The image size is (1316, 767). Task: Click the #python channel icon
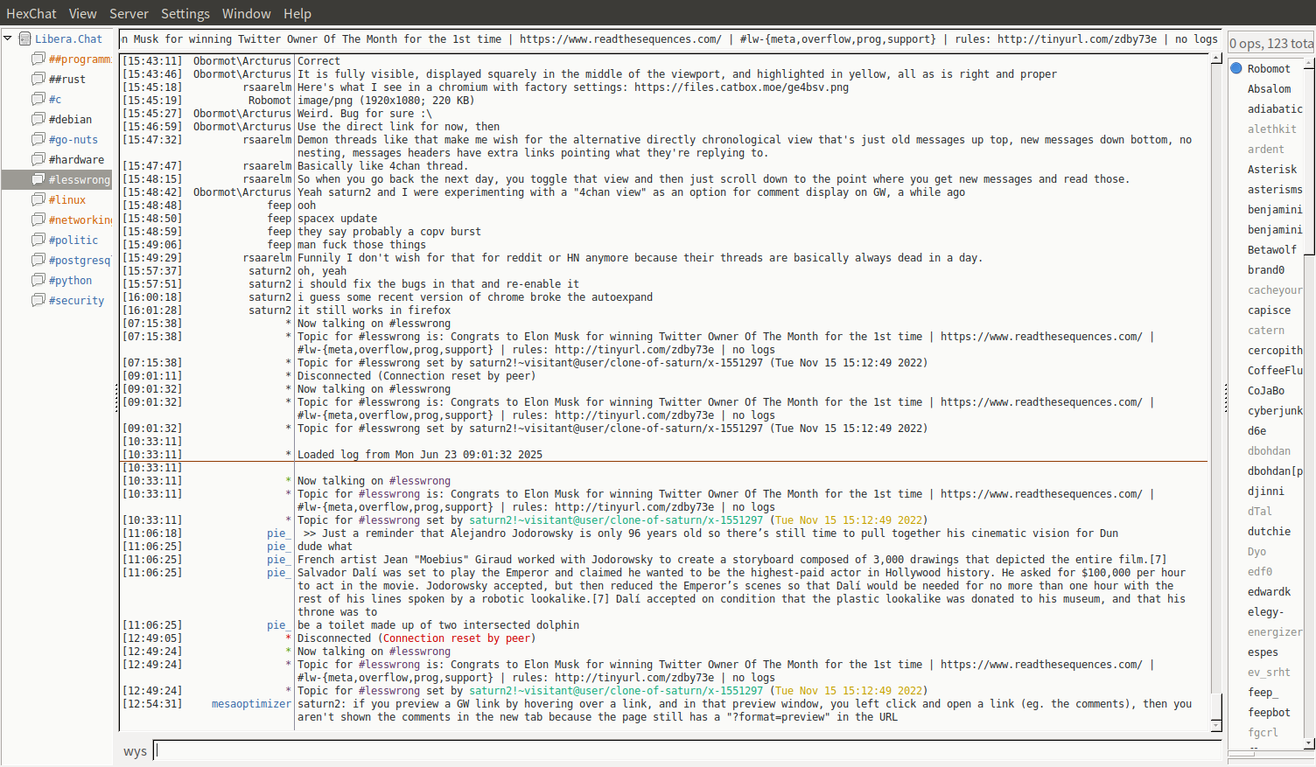38,280
